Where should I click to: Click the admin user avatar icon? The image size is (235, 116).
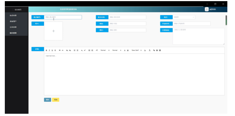tap(207, 9)
